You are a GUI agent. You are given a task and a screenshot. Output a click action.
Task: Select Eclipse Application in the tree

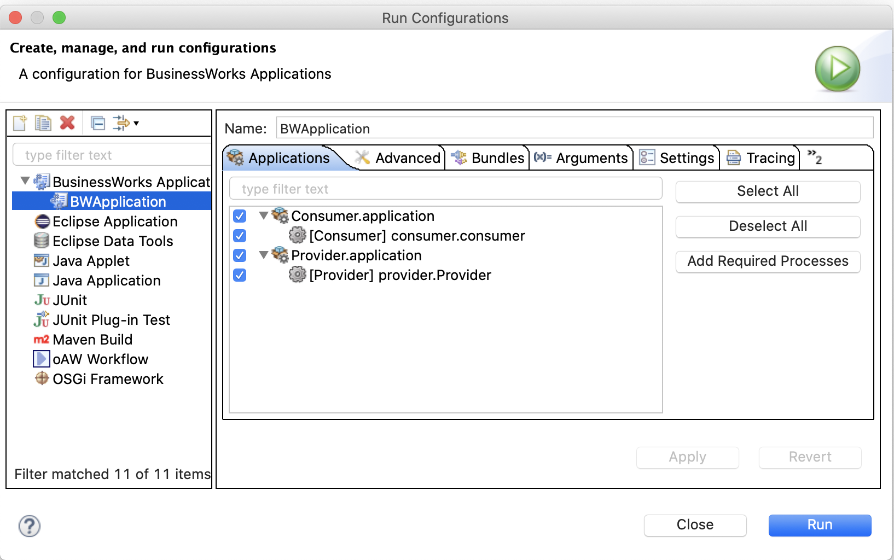pyautogui.click(x=115, y=221)
